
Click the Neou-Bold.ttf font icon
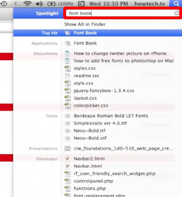68,131
